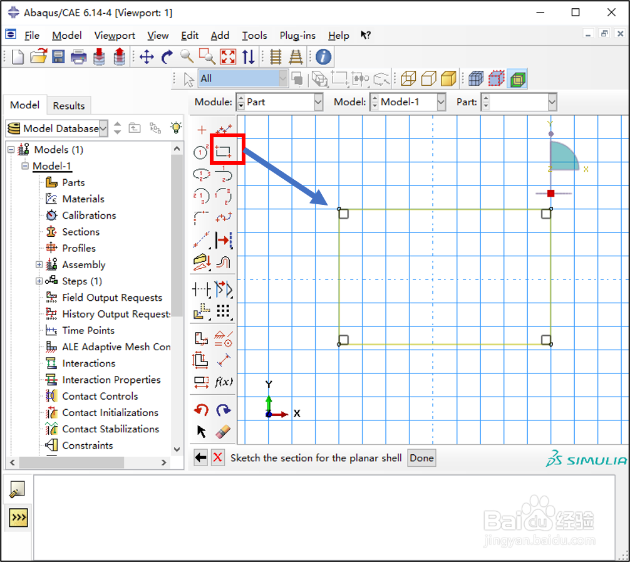The image size is (630, 562).
Task: Open the Edit menu
Action: pyautogui.click(x=190, y=35)
